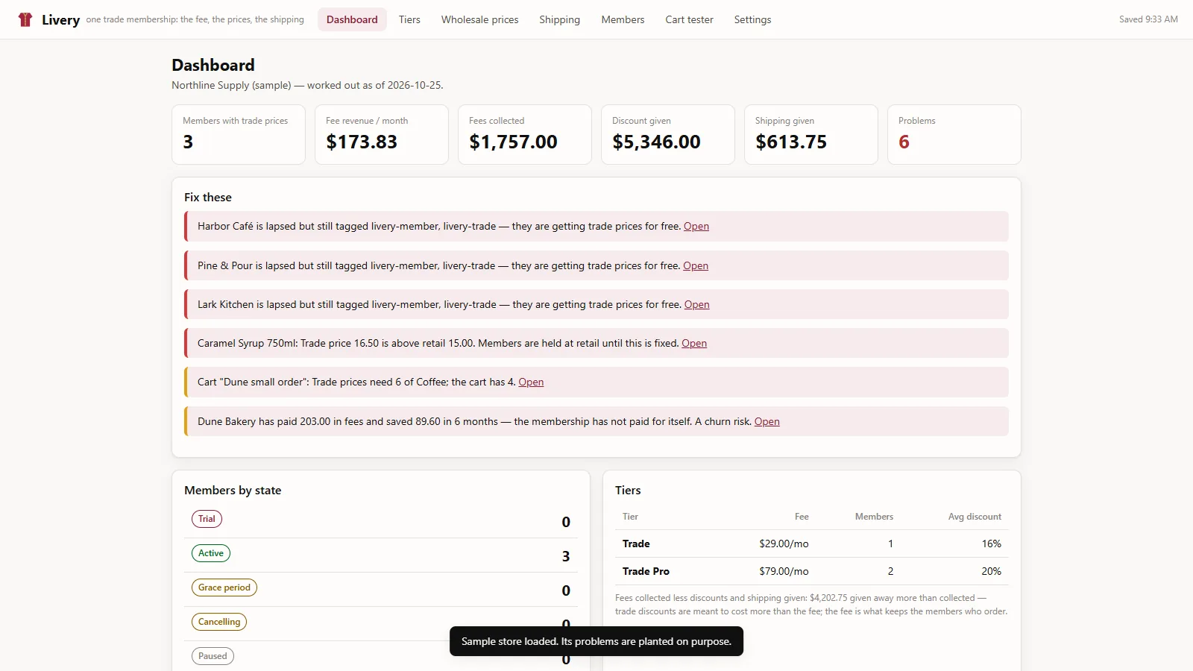Click the Livery brand name
The width and height of the screenshot is (1193, 671).
coord(60,19)
